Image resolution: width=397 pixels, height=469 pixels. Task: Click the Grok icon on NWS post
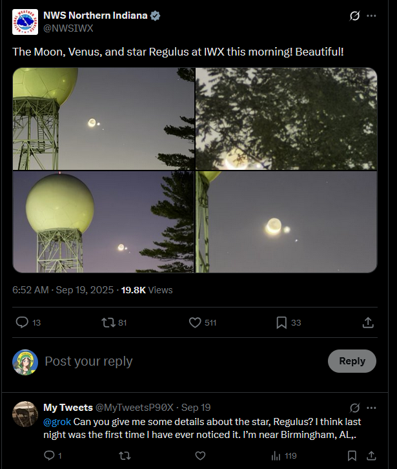[354, 16]
